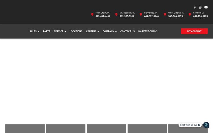Expand the Sales dropdown menu
The width and height of the screenshot is (213, 133).
[x=34, y=31]
